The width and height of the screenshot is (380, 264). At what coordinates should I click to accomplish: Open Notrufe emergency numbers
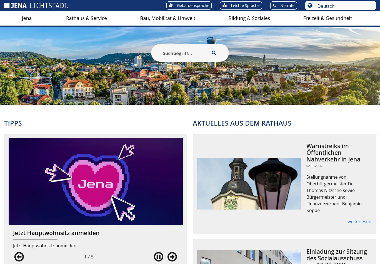[x=283, y=6]
